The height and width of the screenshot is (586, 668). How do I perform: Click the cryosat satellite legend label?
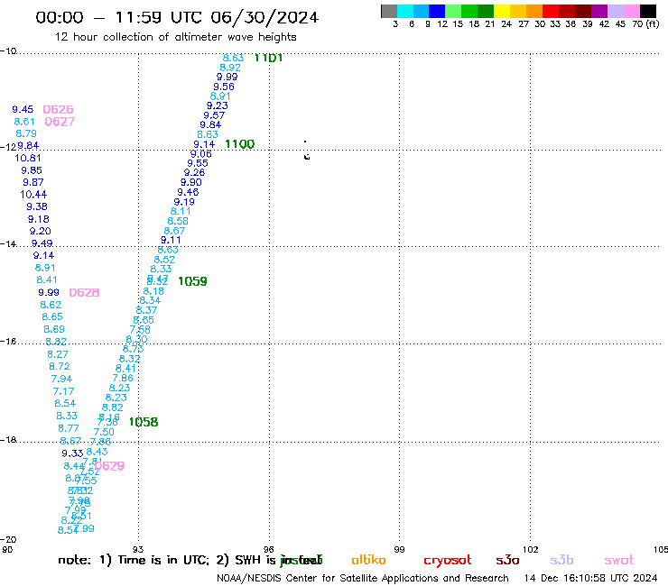point(448,560)
